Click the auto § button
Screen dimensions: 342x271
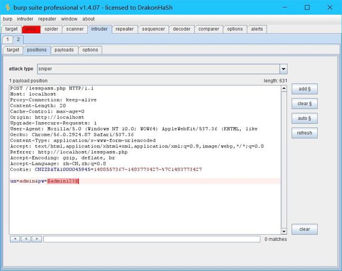pyautogui.click(x=305, y=118)
